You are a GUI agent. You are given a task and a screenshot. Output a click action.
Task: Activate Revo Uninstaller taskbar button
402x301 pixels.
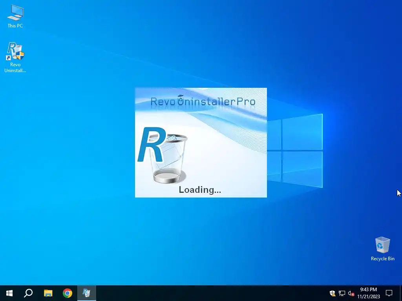pos(87,293)
